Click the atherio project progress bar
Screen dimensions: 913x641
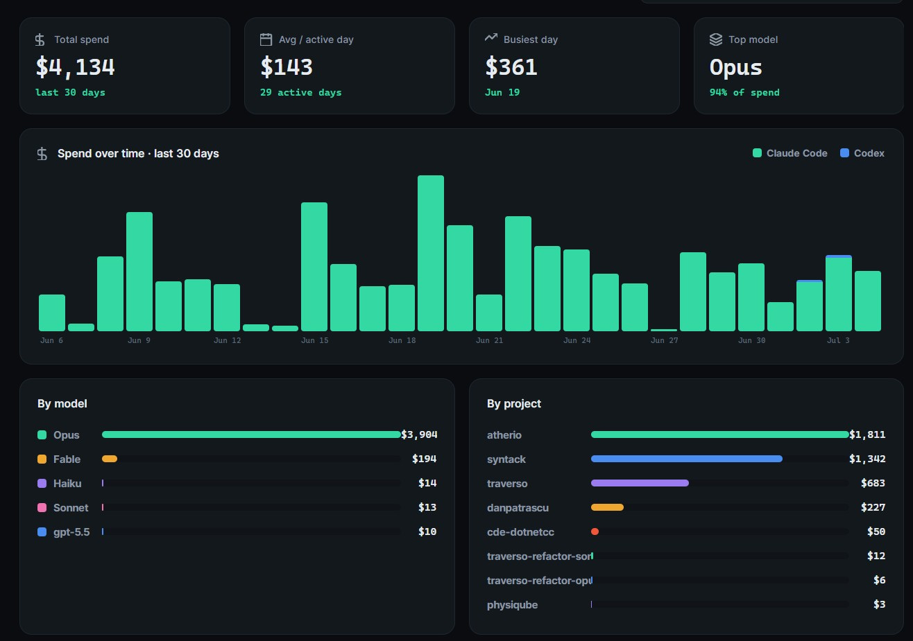coord(720,434)
